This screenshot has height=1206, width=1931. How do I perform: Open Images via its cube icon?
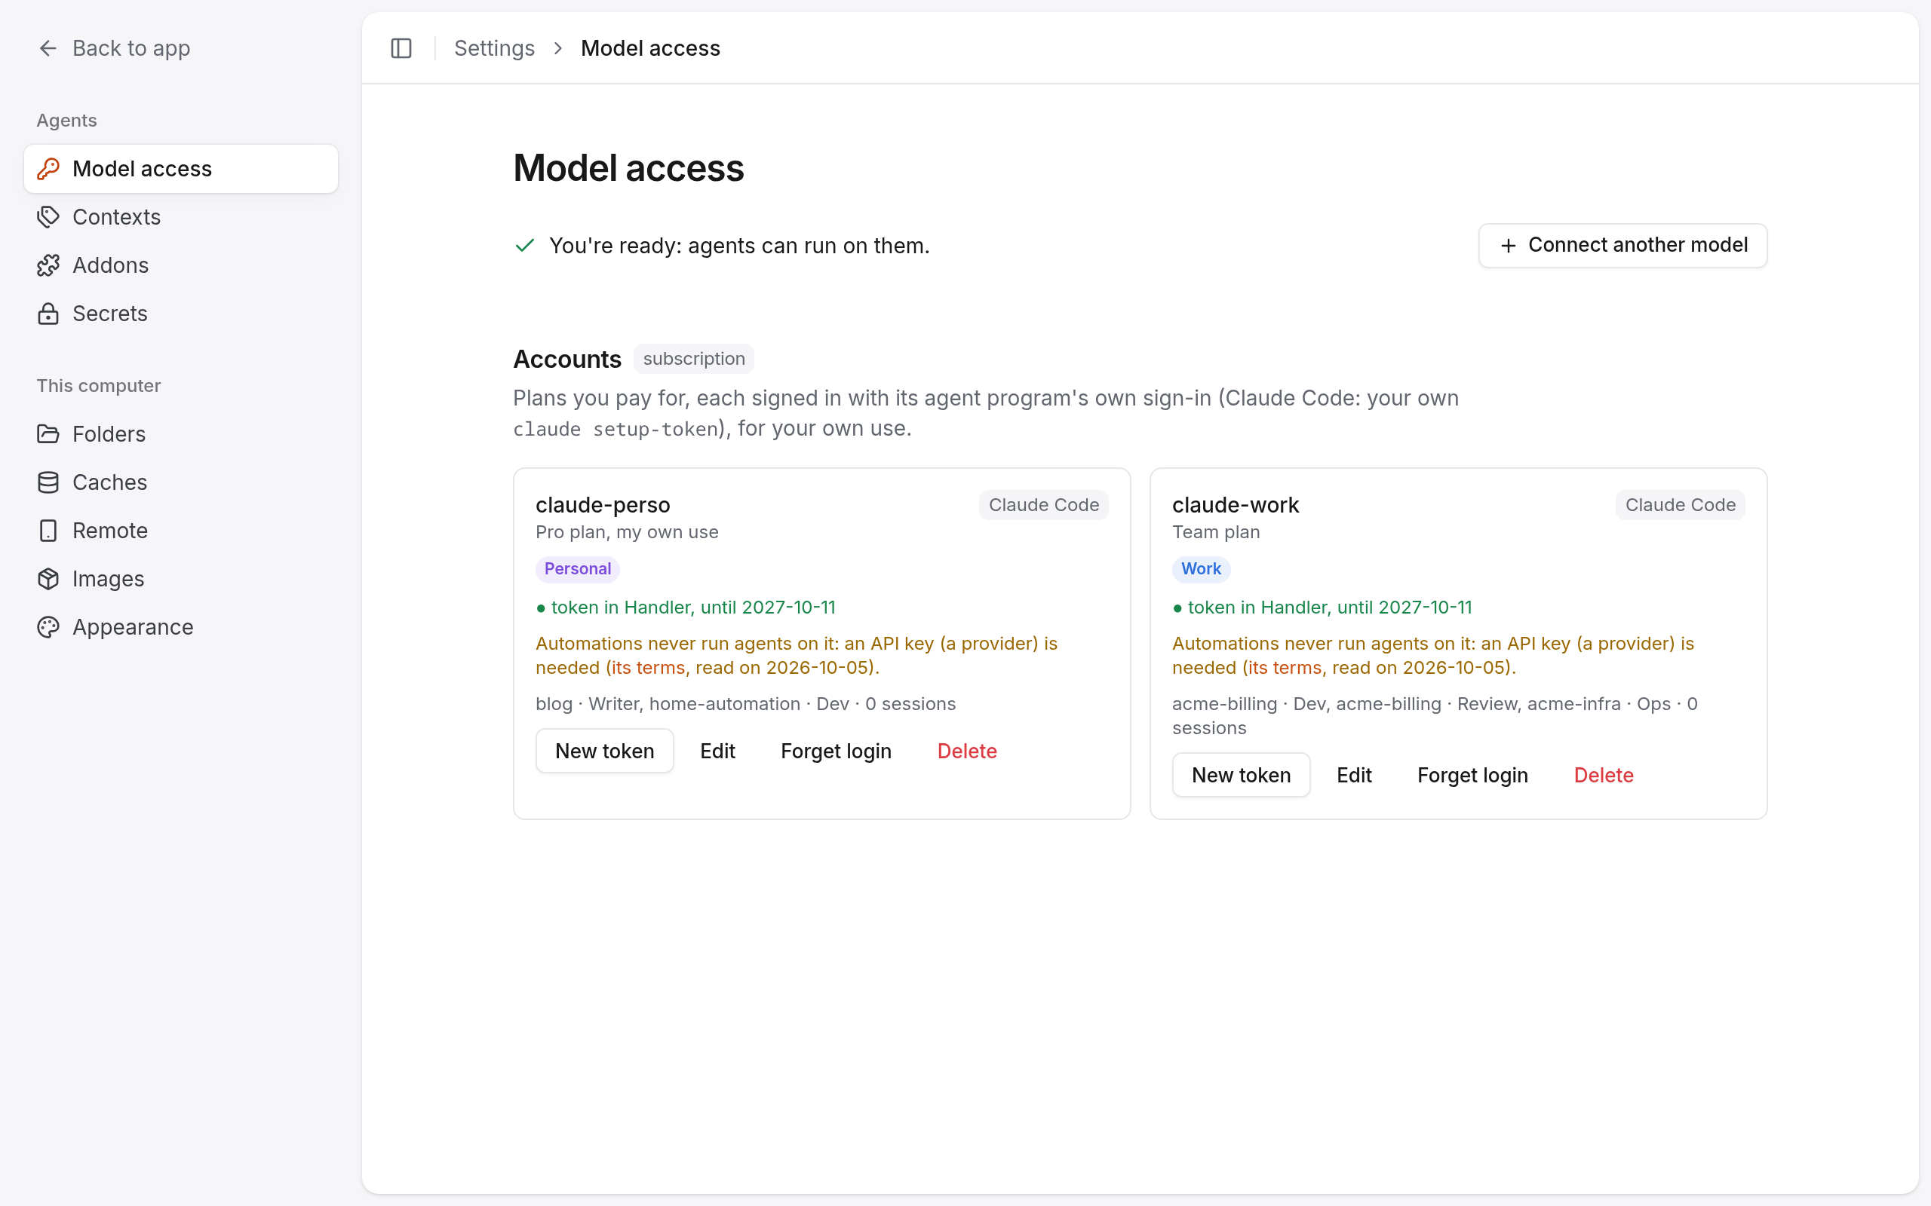click(x=48, y=579)
